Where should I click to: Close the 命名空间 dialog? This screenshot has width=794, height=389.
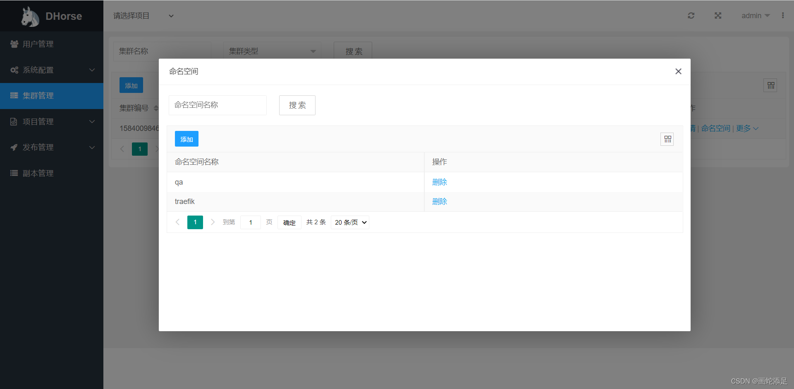click(678, 71)
